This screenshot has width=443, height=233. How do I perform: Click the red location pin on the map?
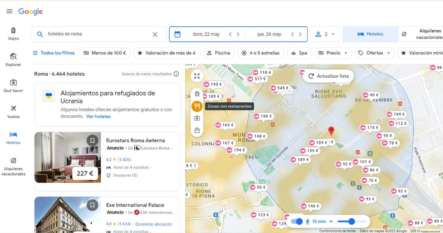coord(331,131)
